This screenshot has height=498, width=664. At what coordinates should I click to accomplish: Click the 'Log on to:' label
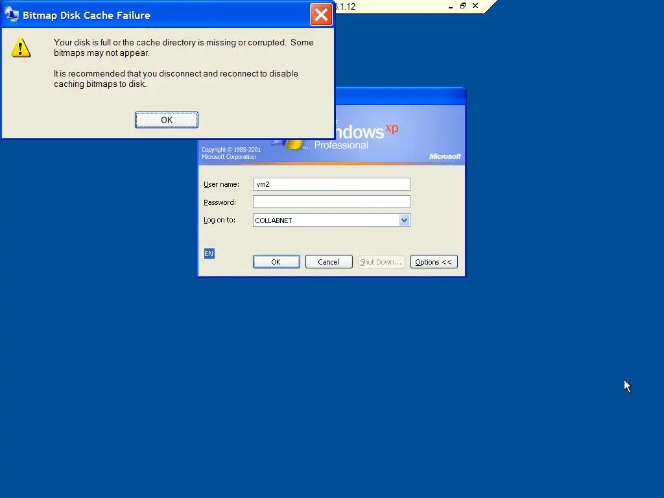(219, 220)
